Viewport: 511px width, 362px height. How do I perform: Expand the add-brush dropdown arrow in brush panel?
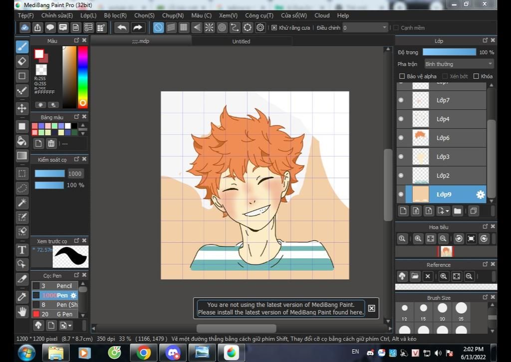70,325
